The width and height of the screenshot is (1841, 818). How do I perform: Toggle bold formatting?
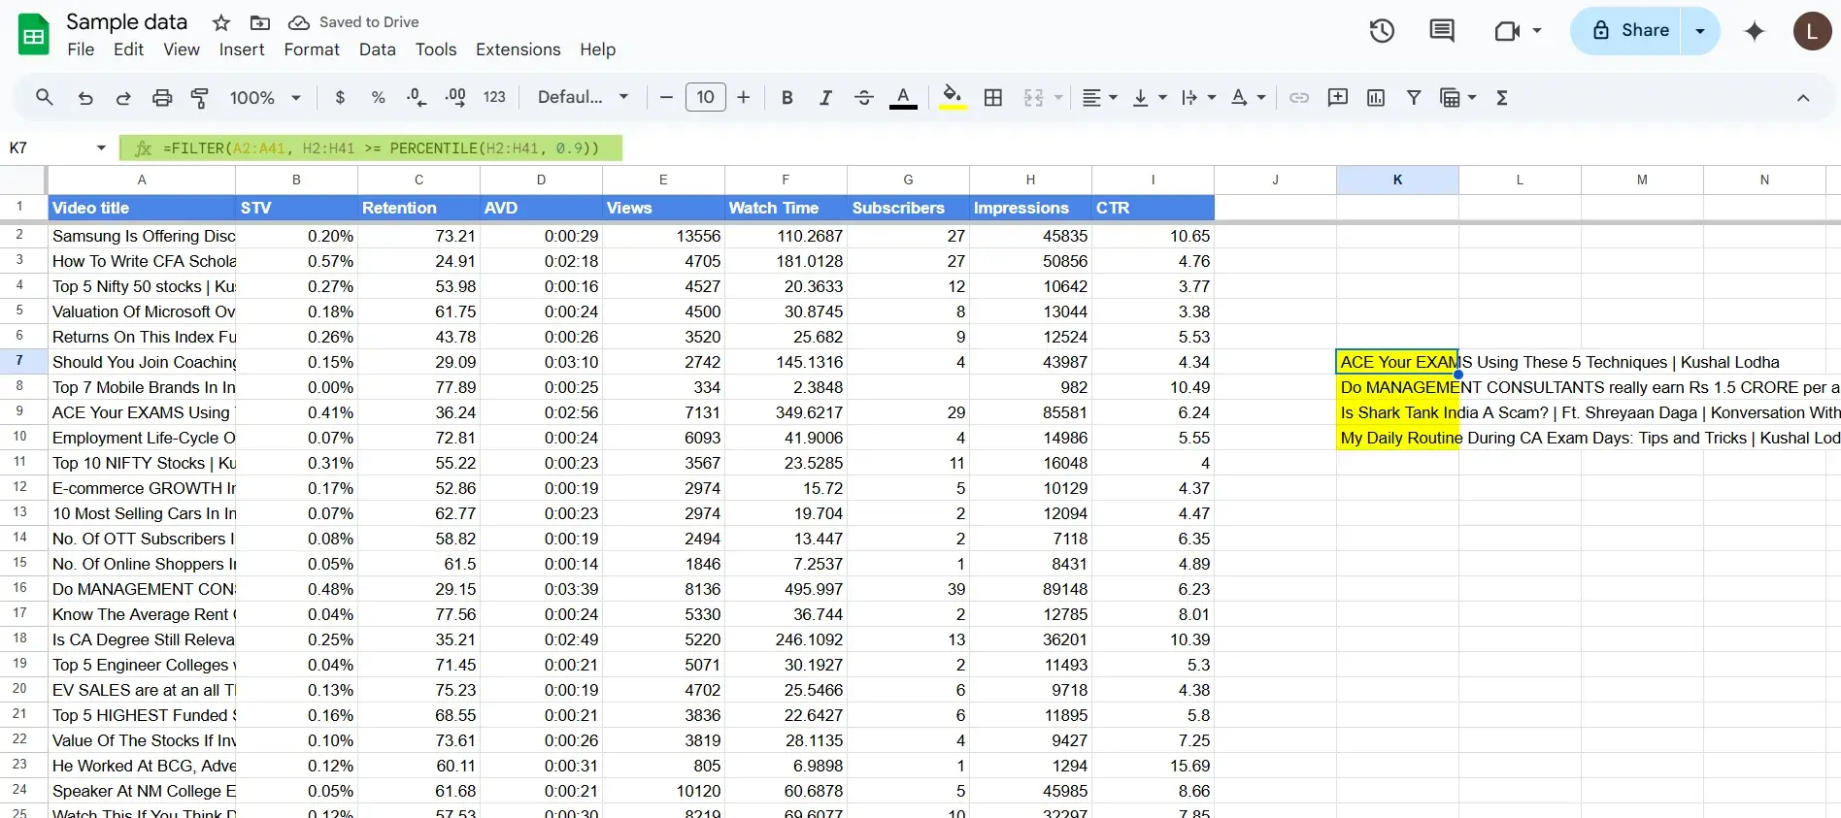pos(787,98)
